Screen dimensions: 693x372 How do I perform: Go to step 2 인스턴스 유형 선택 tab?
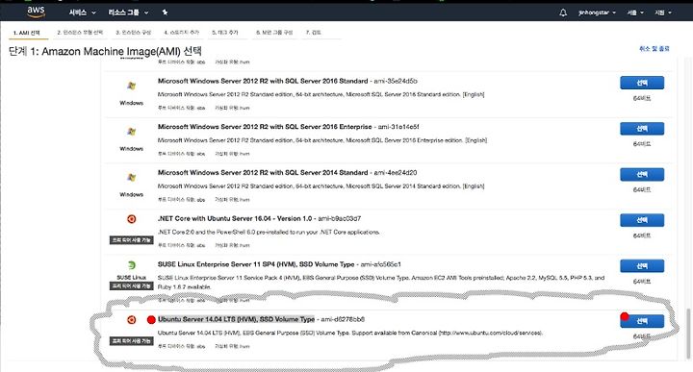click(80, 33)
